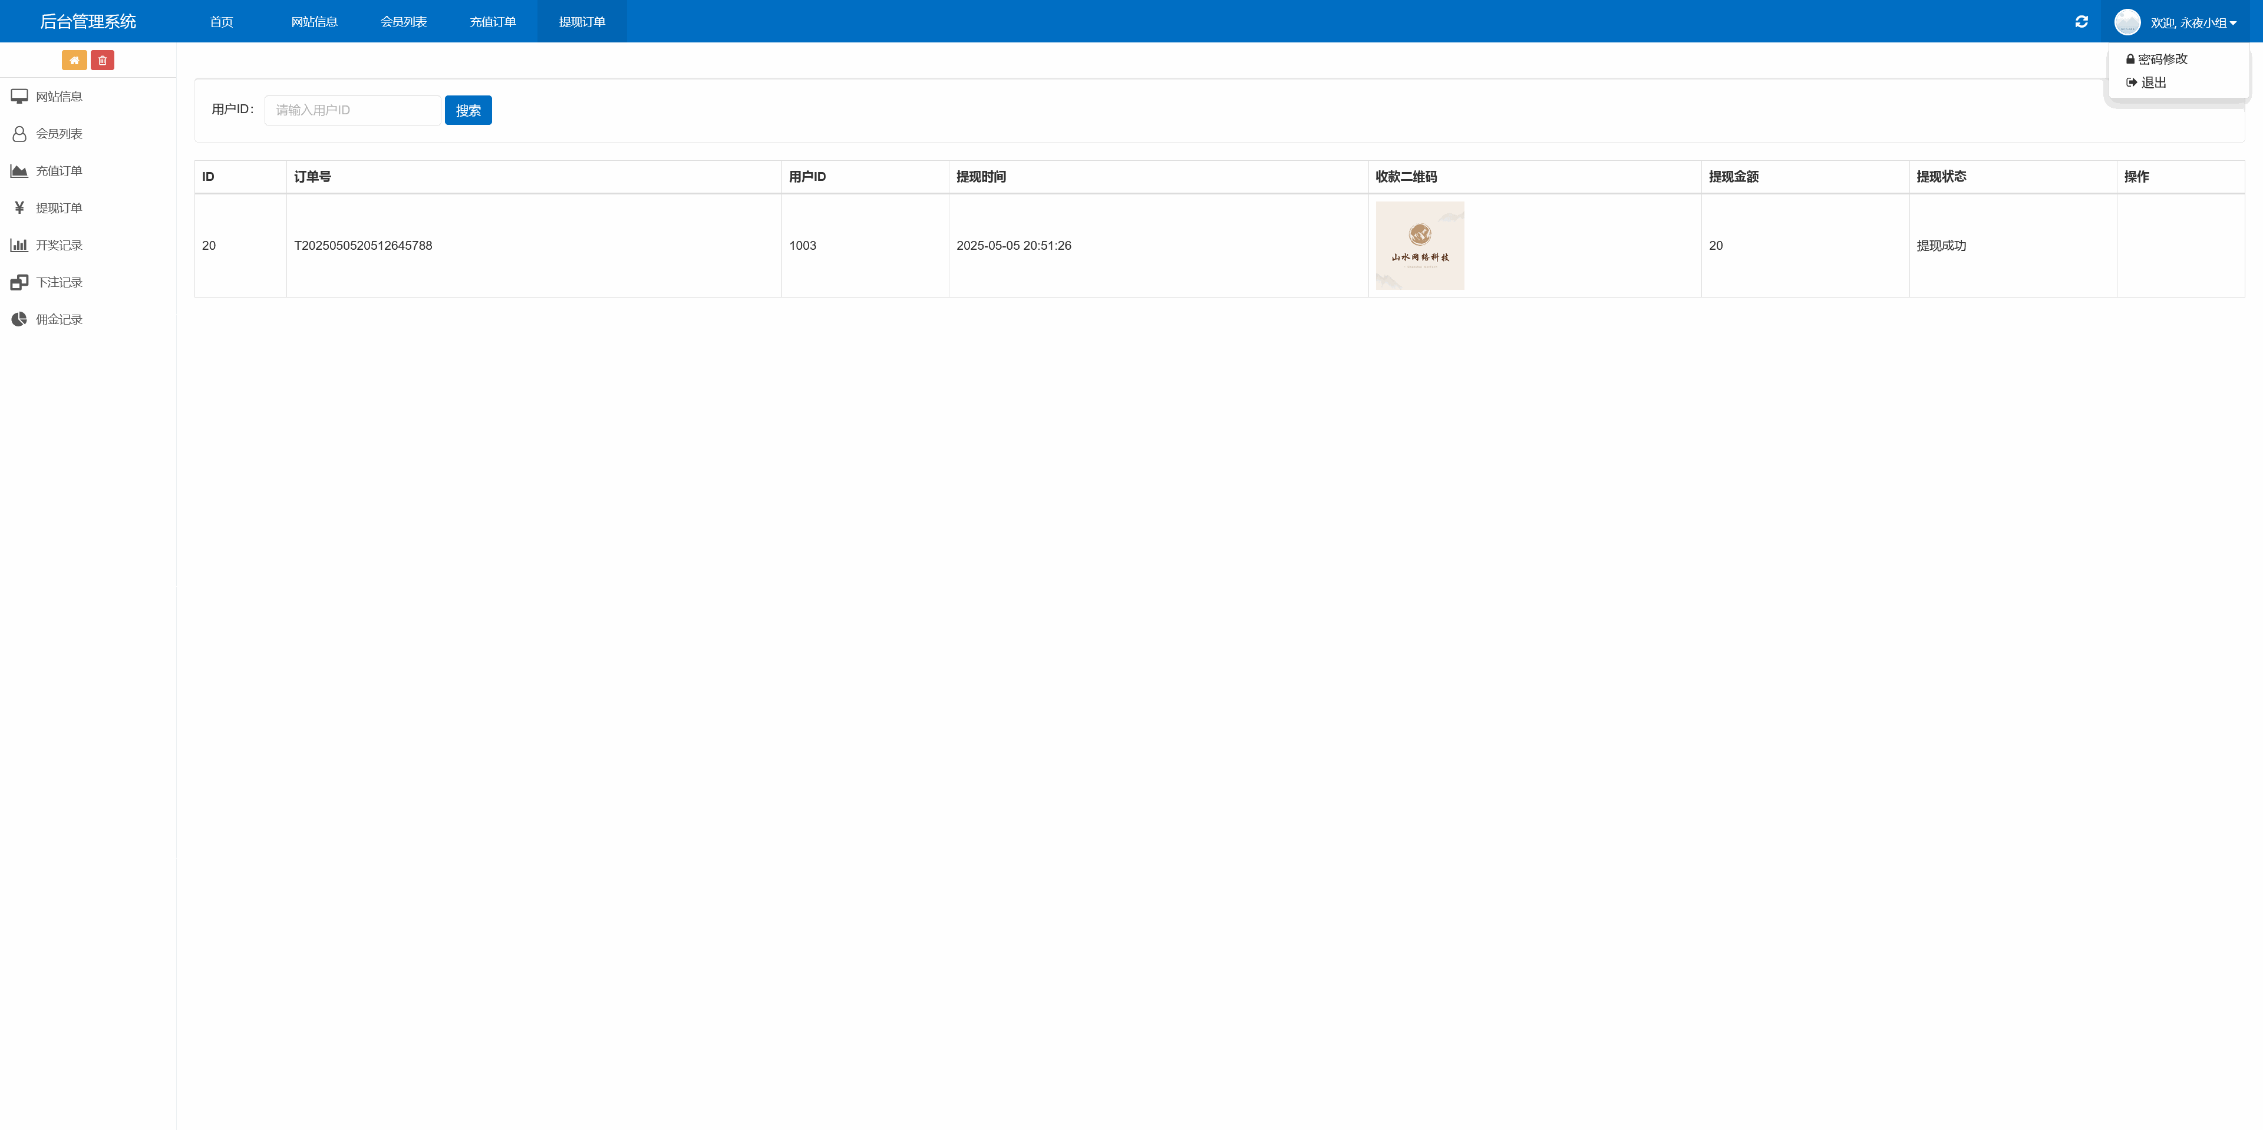Select 退出 to log out
The image size is (2263, 1130).
point(2152,82)
